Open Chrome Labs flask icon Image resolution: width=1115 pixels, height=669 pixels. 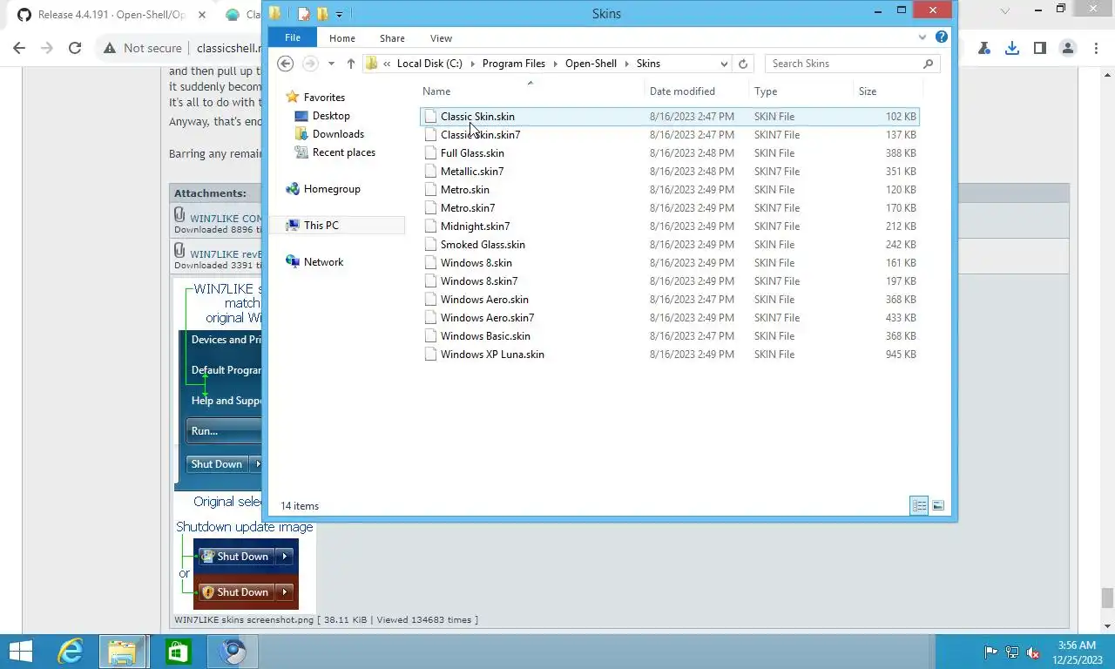tap(983, 48)
